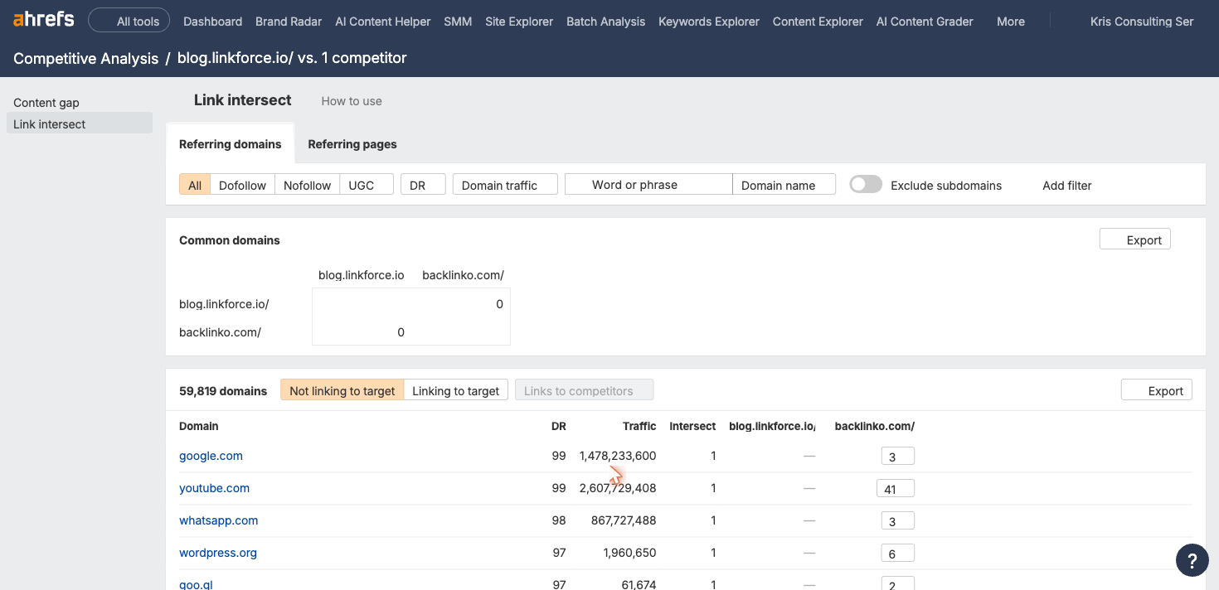Open the Kris Consulting account menu
This screenshot has height=590, width=1219.
click(1142, 22)
